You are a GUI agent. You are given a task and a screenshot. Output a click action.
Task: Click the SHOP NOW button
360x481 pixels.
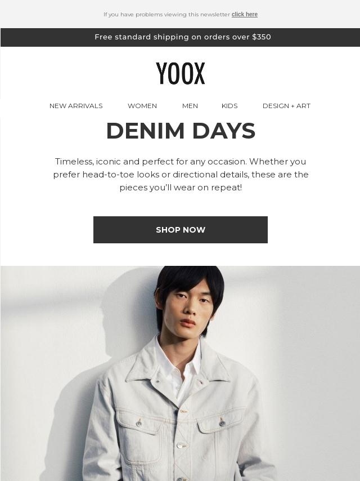click(181, 230)
